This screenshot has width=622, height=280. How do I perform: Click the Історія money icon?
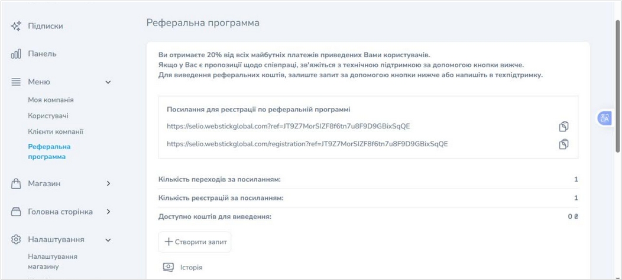point(169,268)
